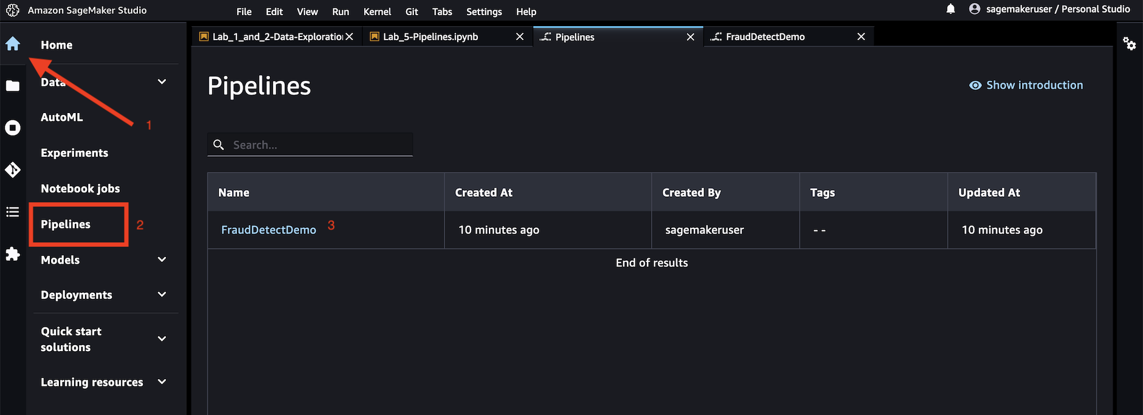Open the Extensions puzzle piece icon
Viewport: 1143px width, 415px height.
pyautogui.click(x=13, y=253)
